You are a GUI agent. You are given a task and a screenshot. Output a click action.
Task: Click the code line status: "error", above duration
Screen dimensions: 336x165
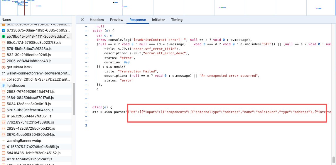(x=120, y=58)
